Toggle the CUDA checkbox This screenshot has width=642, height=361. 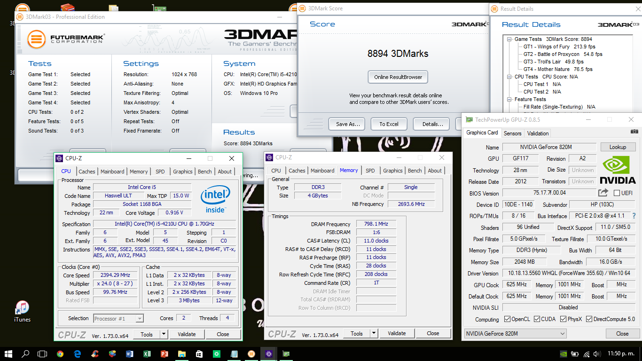[536, 319]
